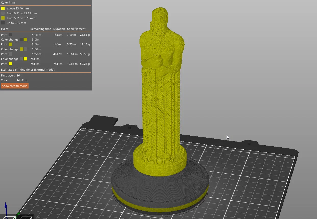Click the 'from 5.71 to 9.75 mm' label
Image resolution: width=317 pixels, height=219 pixels.
tap(21, 18)
